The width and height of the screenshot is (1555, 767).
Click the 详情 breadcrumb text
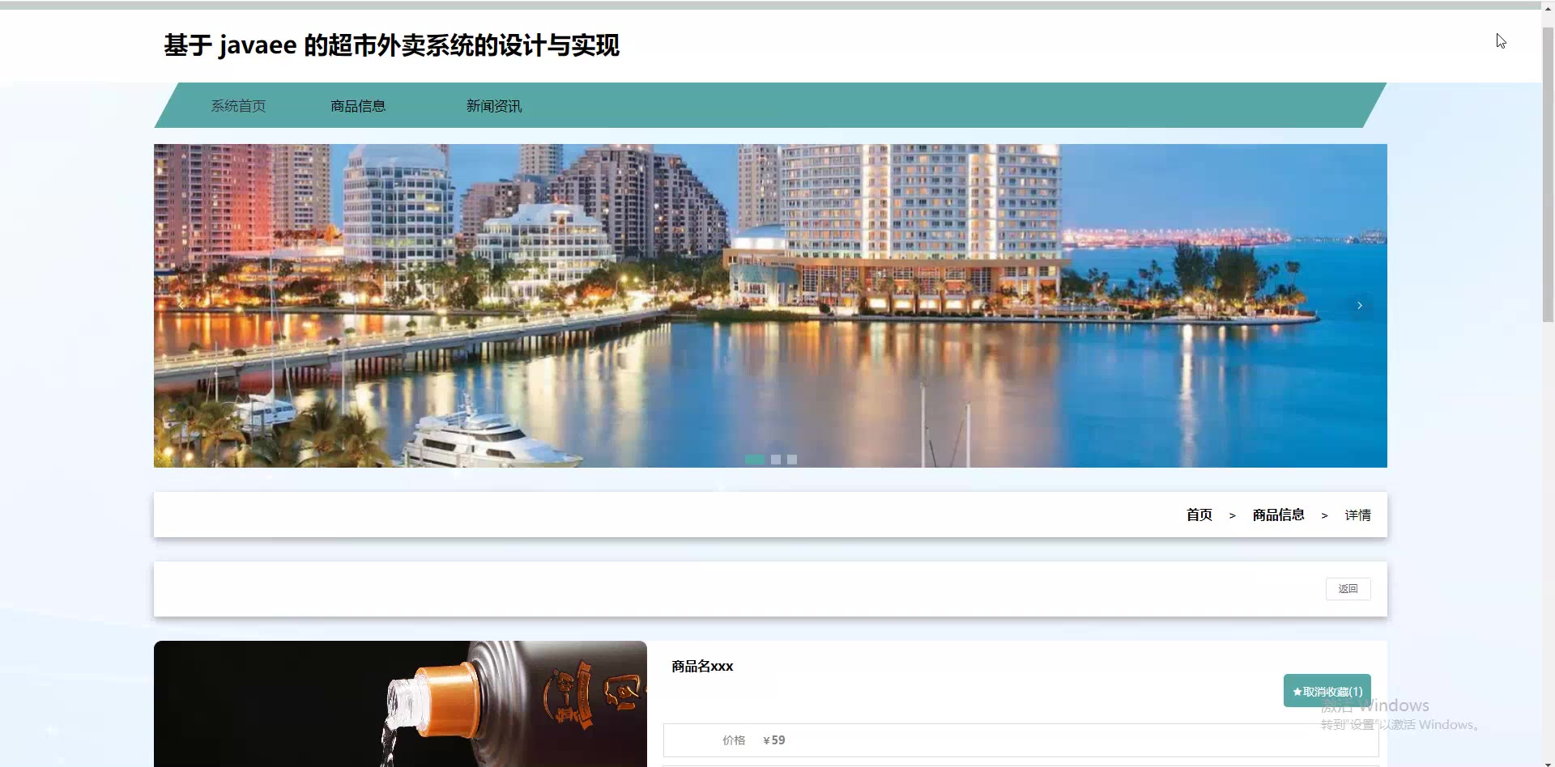point(1358,515)
